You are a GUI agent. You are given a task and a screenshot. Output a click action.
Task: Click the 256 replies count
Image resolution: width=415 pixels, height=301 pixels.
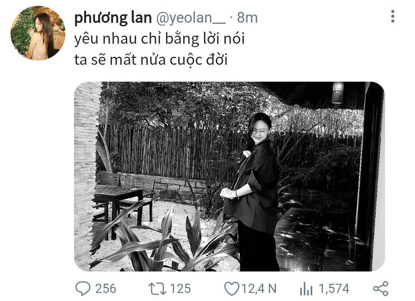click(x=106, y=288)
